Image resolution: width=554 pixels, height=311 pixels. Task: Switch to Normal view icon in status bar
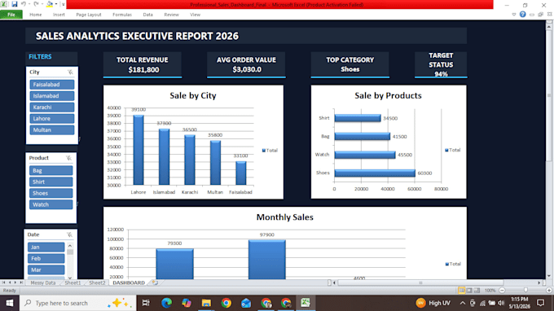pyautogui.click(x=461, y=291)
